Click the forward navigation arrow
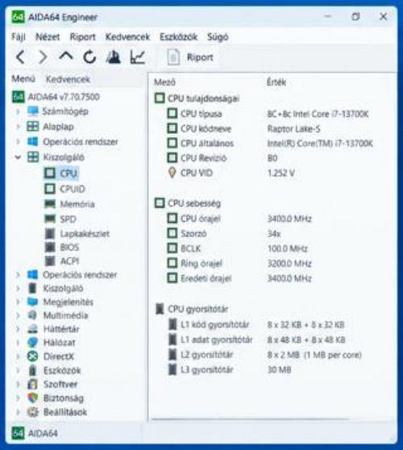 click(43, 57)
